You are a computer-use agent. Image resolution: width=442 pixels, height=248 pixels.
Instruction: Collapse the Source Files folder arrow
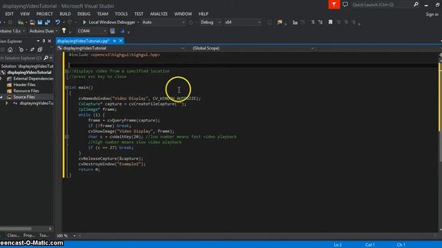(x=1, y=97)
